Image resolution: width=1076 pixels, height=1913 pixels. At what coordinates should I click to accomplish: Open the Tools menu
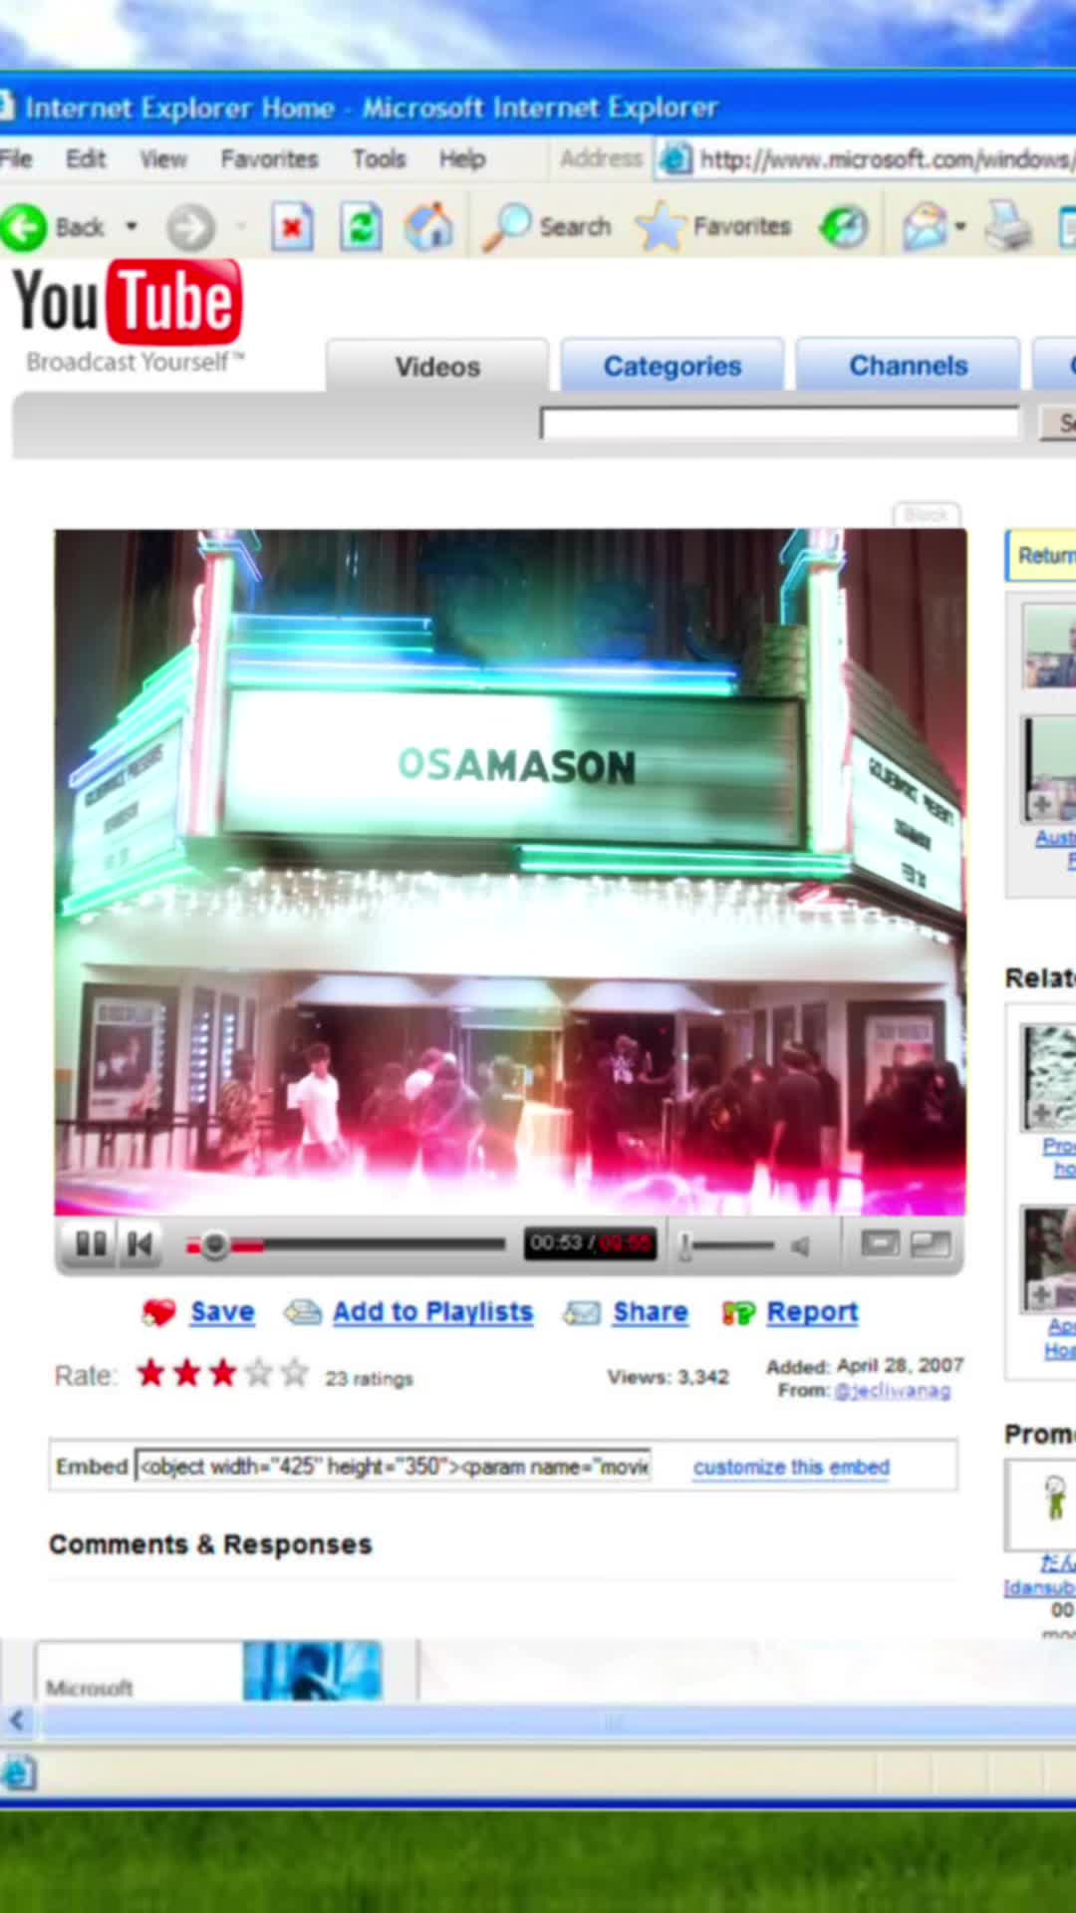(x=379, y=158)
